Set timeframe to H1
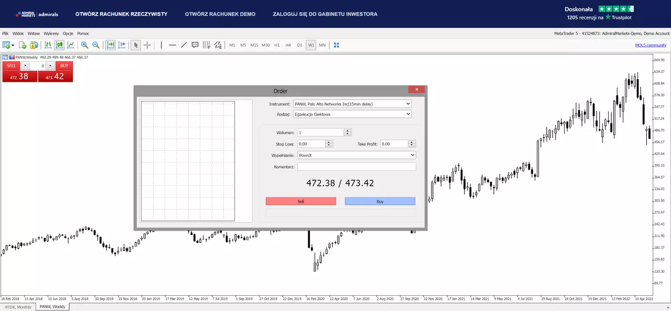Screen dimensions: 671x311 [277, 45]
